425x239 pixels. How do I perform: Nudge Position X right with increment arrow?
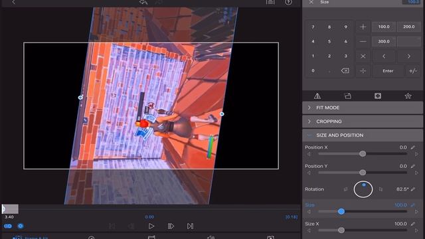(x=416, y=154)
